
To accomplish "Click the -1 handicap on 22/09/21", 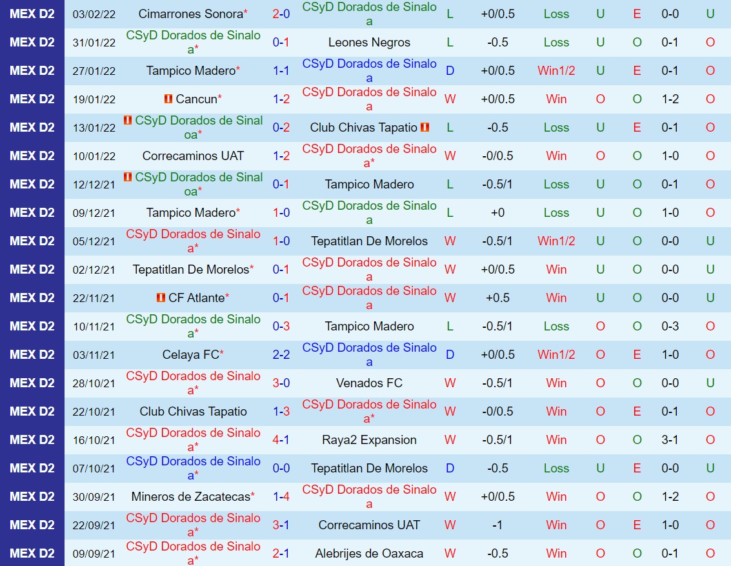I will pyautogui.click(x=498, y=525).
